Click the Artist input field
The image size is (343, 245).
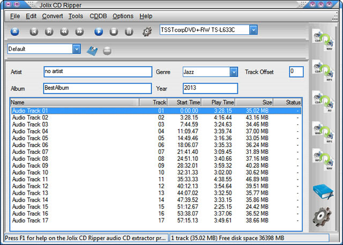(x=98, y=72)
